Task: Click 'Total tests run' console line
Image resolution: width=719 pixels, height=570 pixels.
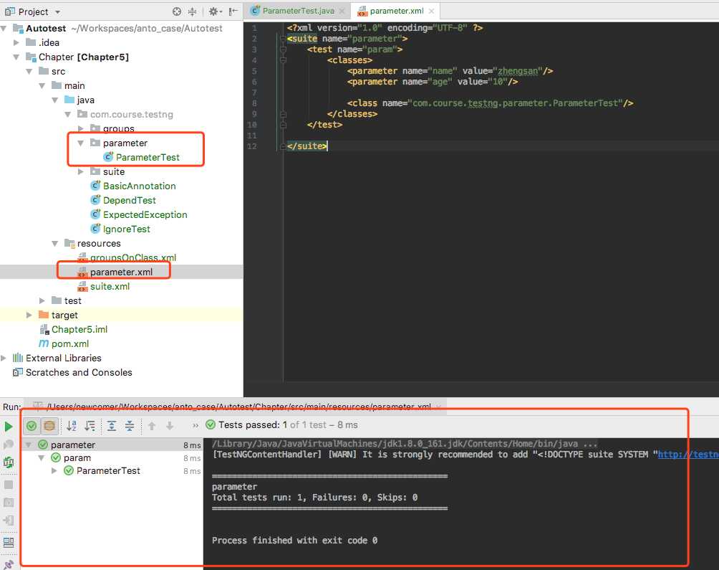Action: (314, 498)
